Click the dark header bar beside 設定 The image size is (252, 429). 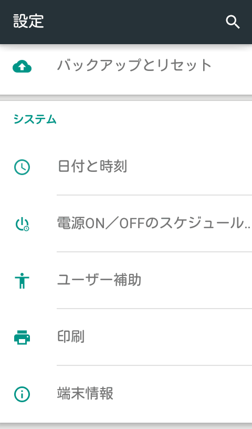[x=134, y=22]
